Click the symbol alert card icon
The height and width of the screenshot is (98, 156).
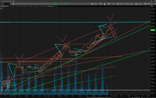click(x=101, y=4)
